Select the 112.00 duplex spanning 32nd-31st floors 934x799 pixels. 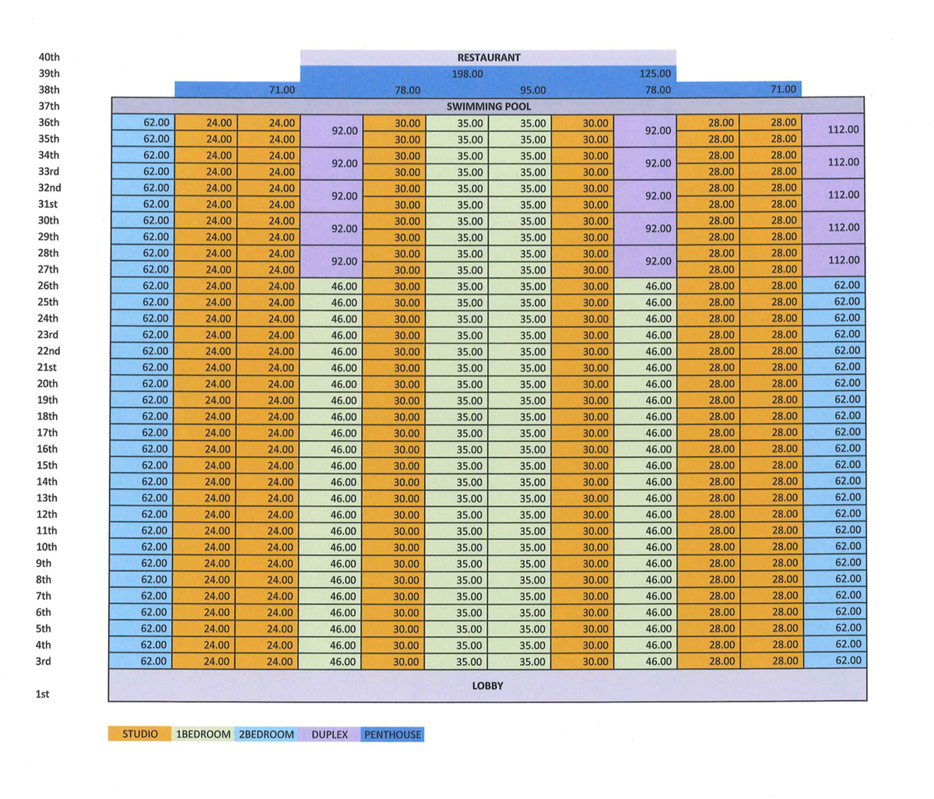834,195
